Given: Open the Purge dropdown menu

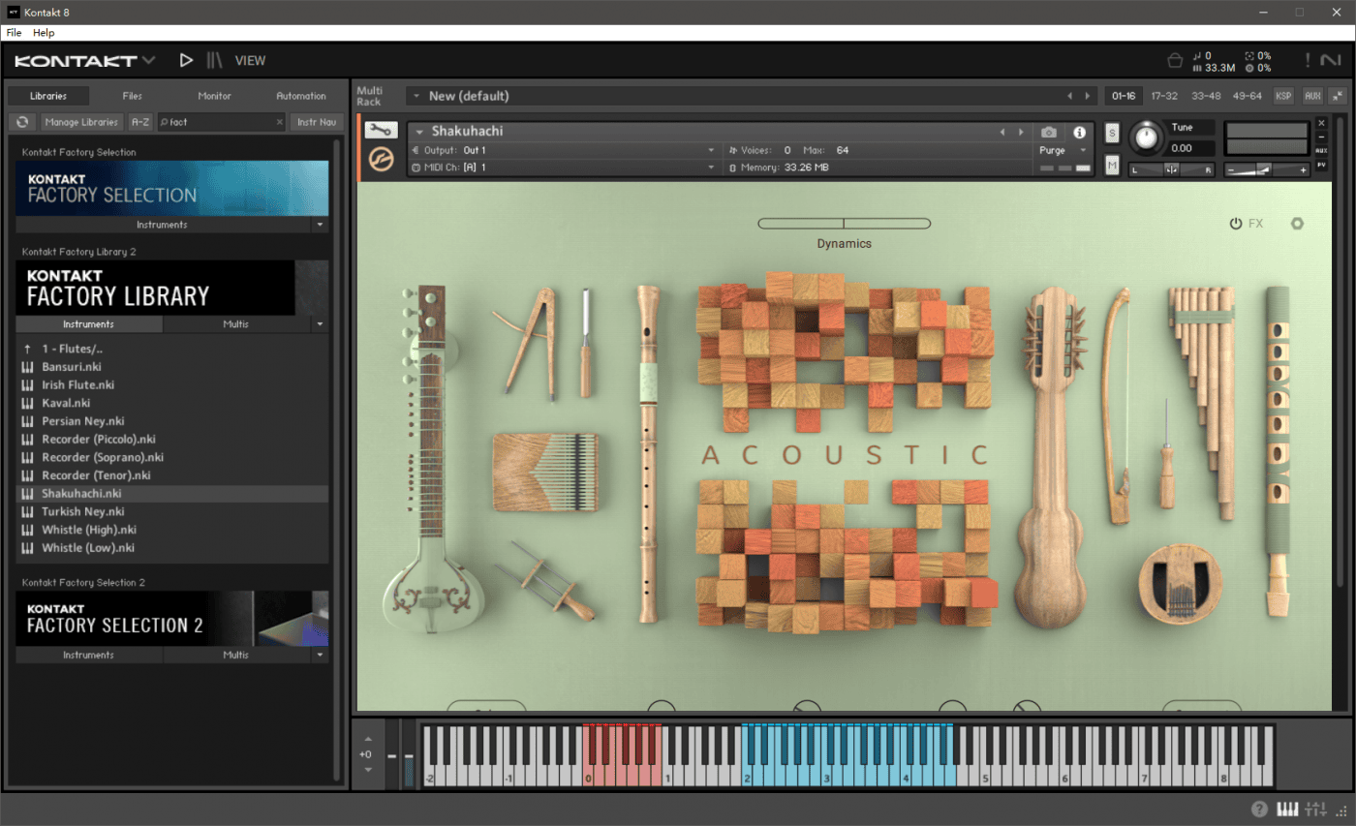Looking at the screenshot, I should (1063, 150).
